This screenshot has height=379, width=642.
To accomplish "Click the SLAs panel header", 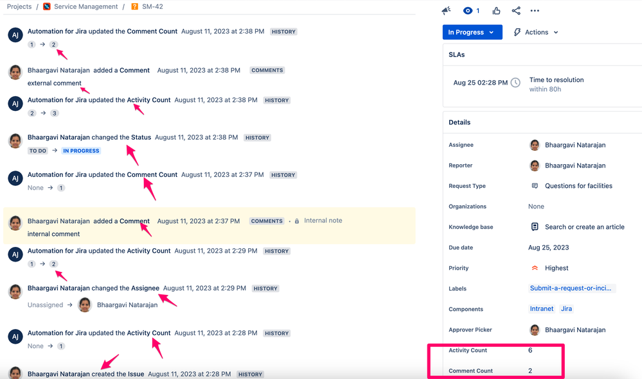I will click(x=456, y=55).
